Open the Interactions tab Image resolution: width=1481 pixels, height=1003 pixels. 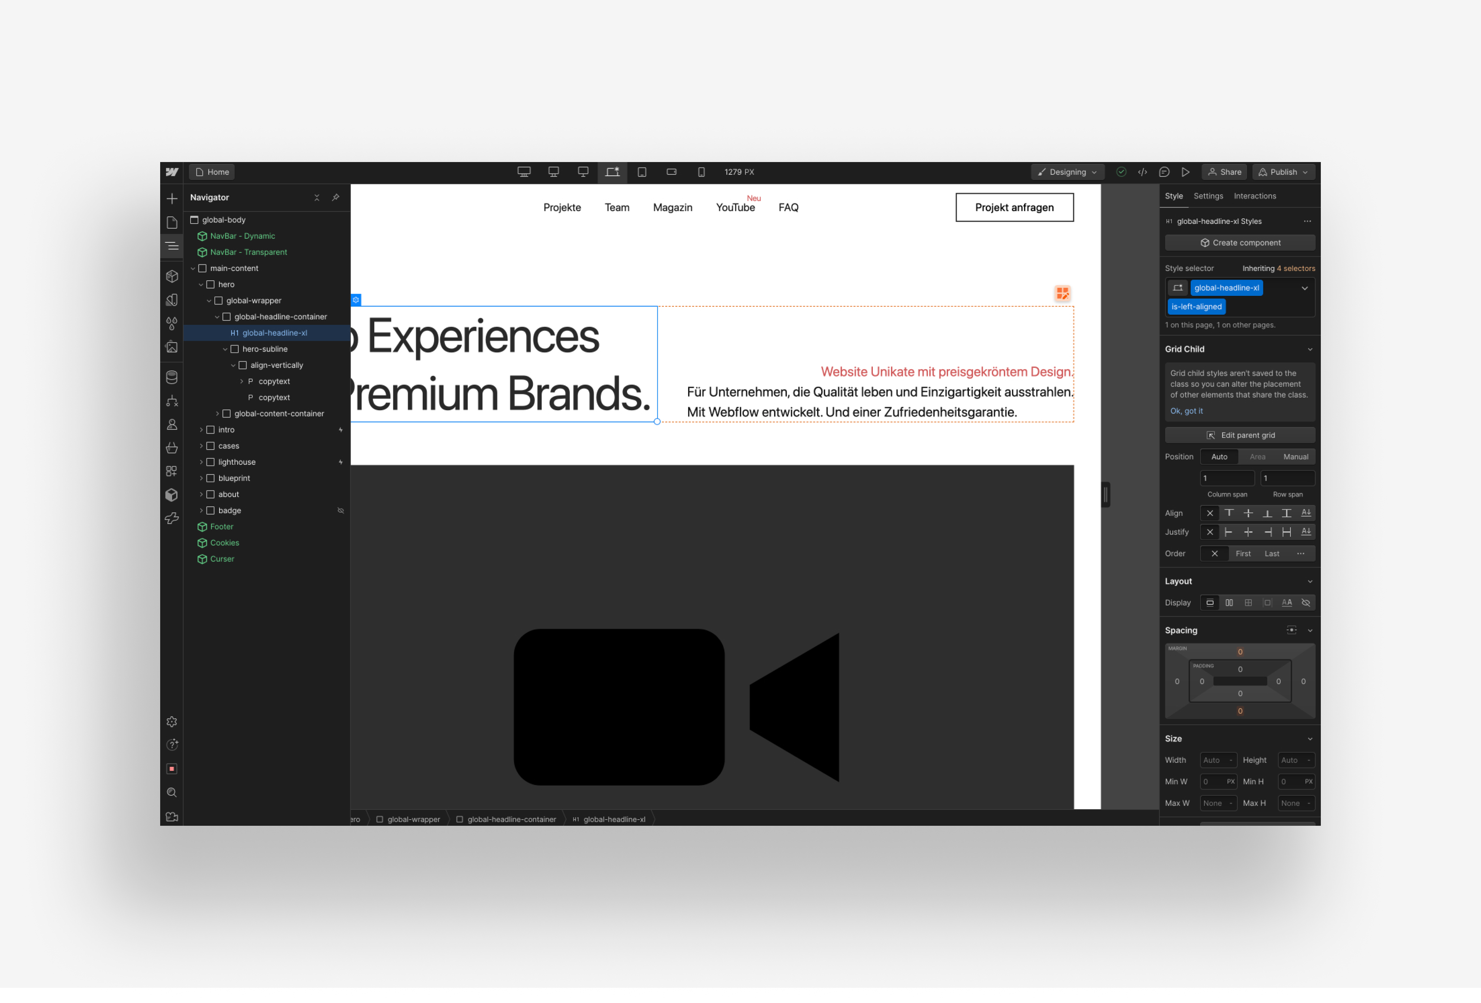pos(1254,196)
